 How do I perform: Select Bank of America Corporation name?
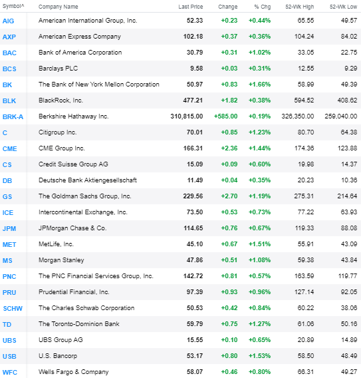point(80,53)
